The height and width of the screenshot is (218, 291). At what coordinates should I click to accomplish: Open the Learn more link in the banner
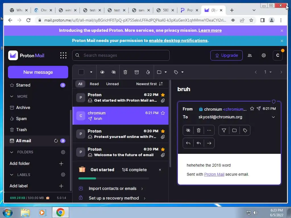tap(210, 30)
